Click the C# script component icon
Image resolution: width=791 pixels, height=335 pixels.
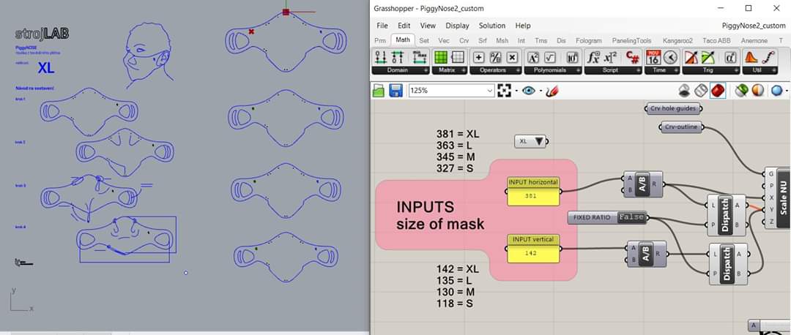pyautogui.click(x=633, y=58)
